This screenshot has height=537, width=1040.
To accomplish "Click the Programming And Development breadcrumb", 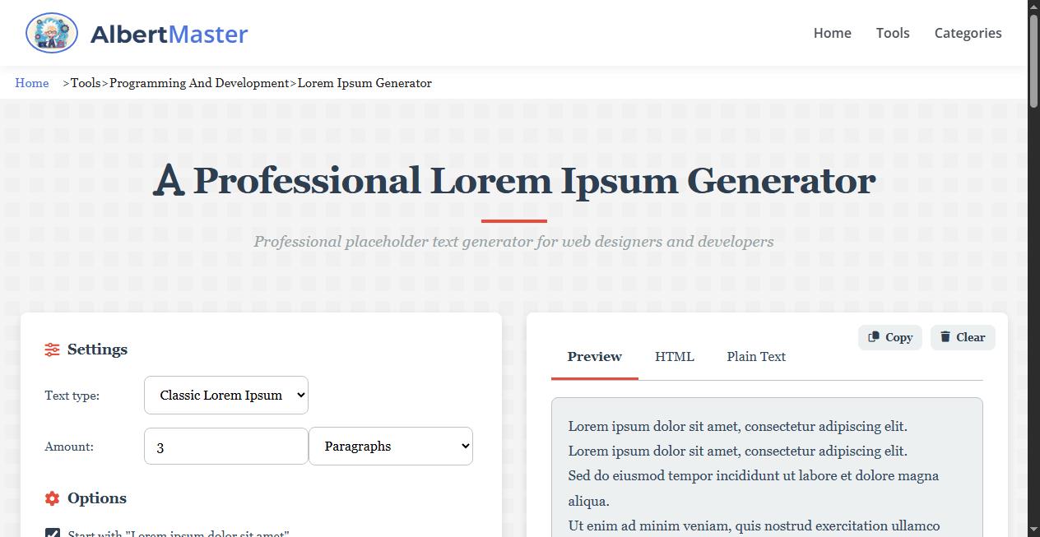I will (x=198, y=83).
